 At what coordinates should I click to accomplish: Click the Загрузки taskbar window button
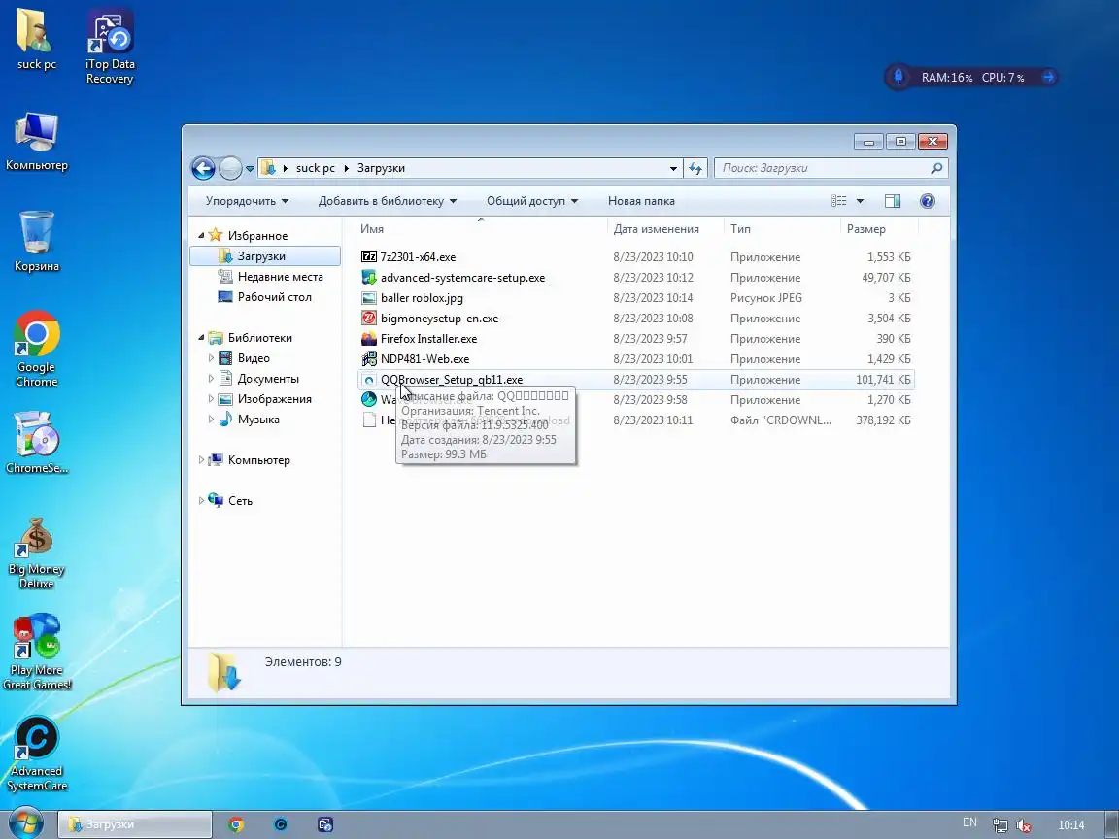pyautogui.click(x=134, y=824)
